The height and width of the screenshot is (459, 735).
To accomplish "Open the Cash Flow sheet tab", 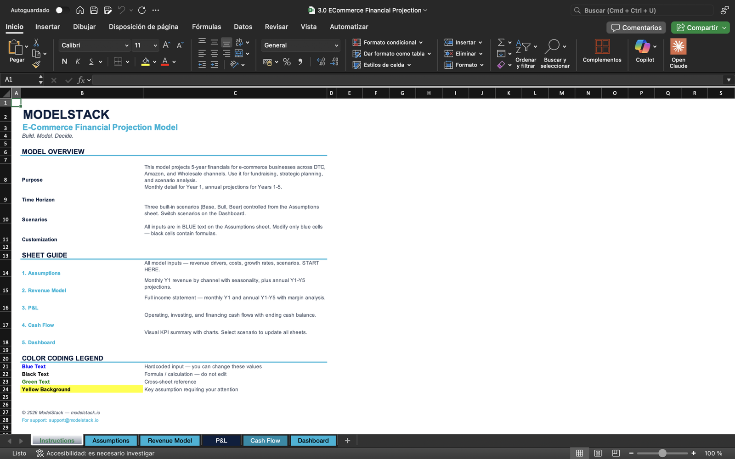I will (265, 441).
